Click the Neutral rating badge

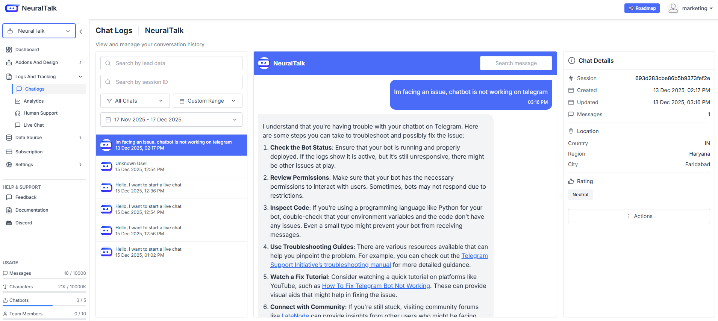click(580, 195)
